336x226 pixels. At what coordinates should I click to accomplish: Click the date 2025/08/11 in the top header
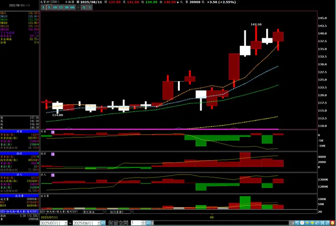point(91,2)
